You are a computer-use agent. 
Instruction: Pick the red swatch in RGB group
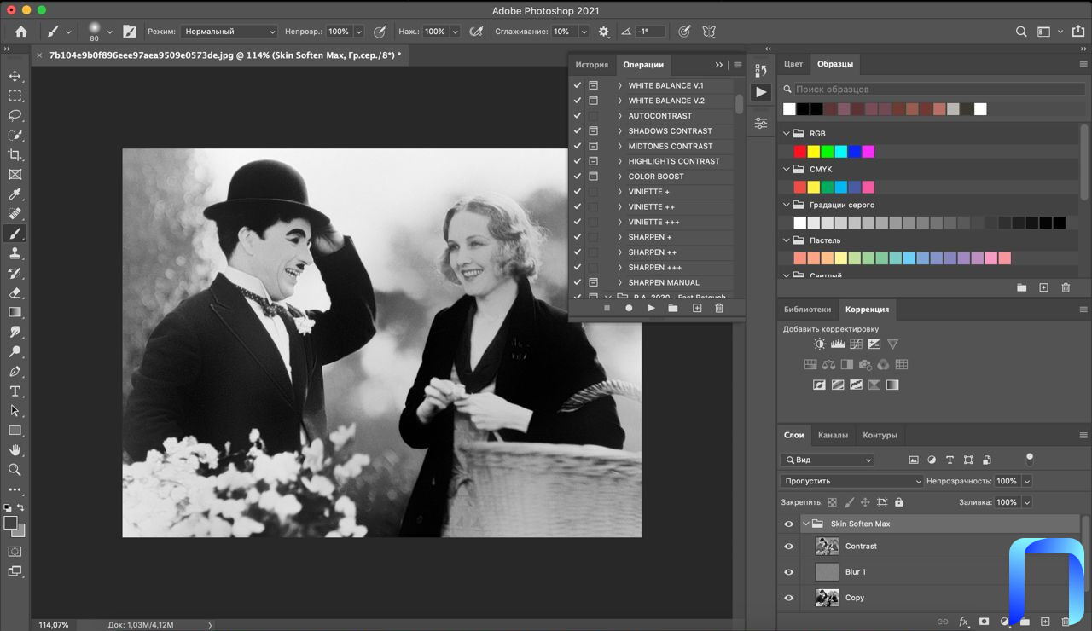(799, 152)
